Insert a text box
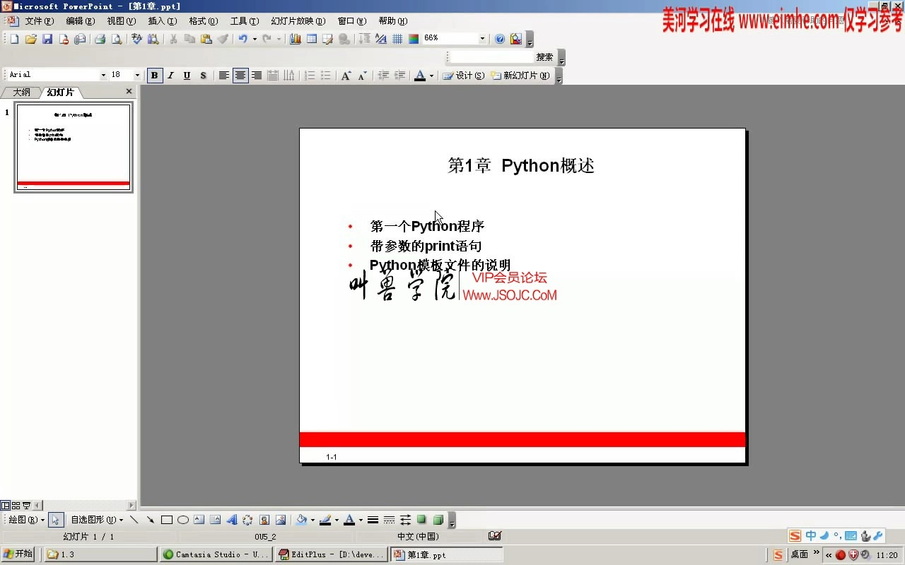905x565 pixels. (x=198, y=521)
